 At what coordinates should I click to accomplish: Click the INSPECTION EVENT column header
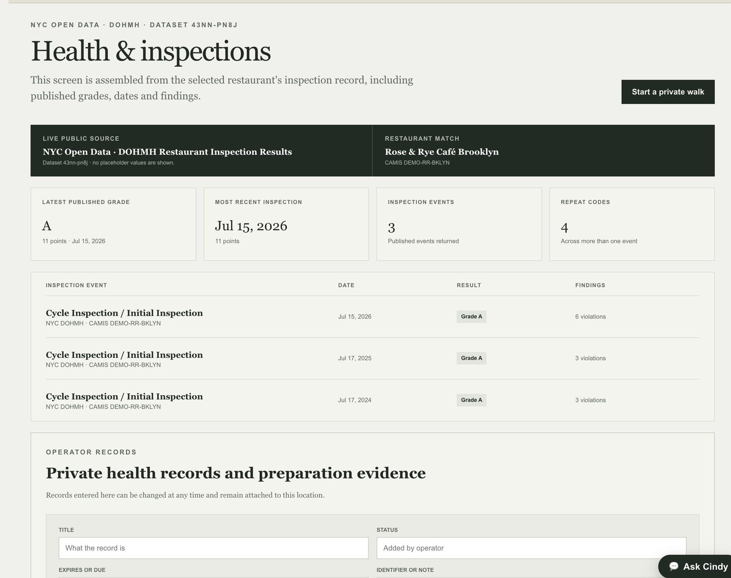[x=76, y=285]
